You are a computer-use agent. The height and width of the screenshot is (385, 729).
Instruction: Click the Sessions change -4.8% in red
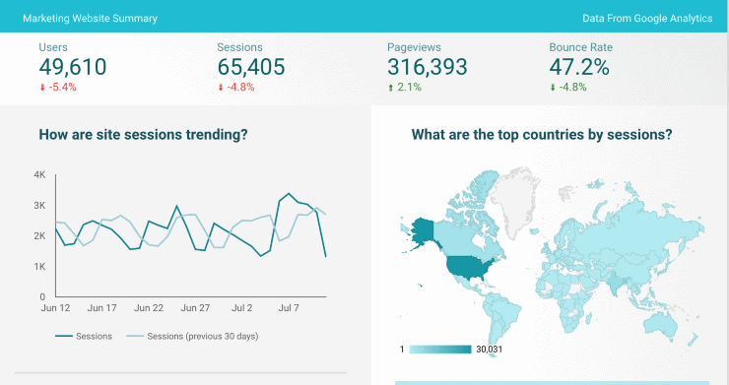click(x=240, y=87)
